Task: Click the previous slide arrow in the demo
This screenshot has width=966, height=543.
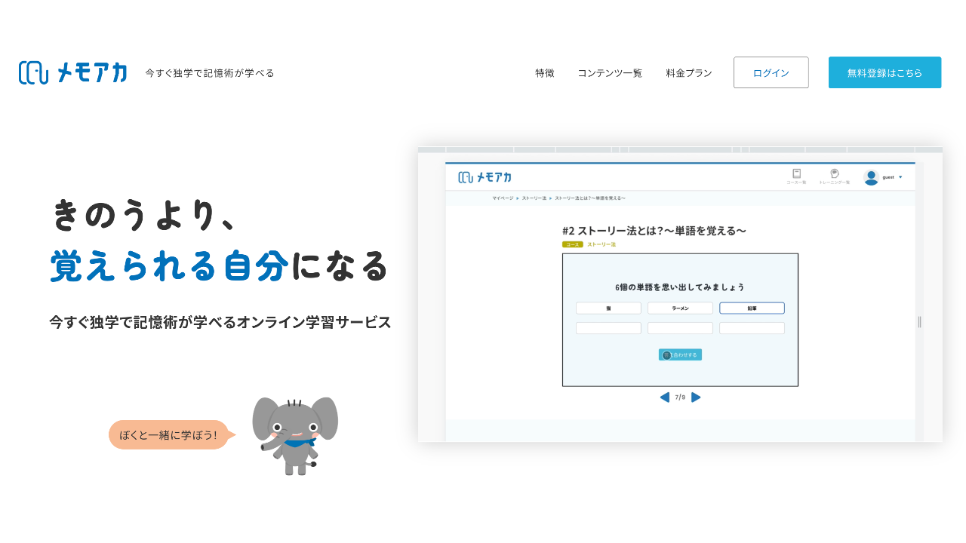Action: [x=664, y=397]
